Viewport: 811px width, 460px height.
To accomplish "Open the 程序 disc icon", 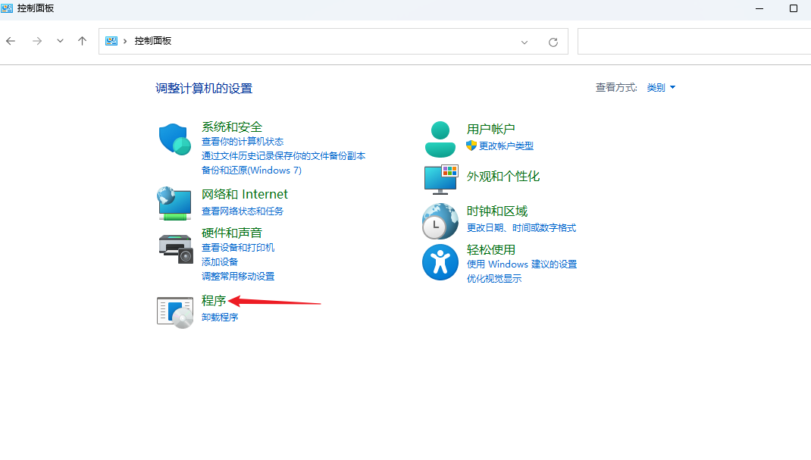I will click(175, 312).
